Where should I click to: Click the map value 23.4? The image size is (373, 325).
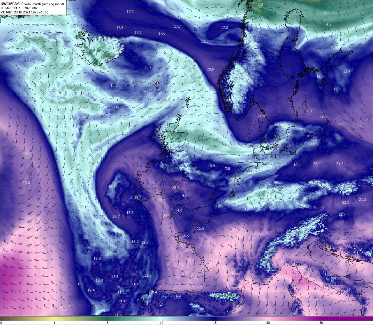(361, 127)
